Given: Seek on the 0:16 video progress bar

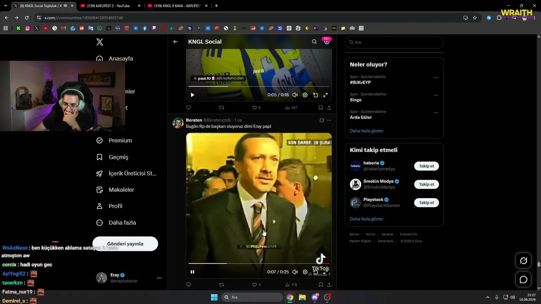Looking at the screenshot, I should pos(259,87).
